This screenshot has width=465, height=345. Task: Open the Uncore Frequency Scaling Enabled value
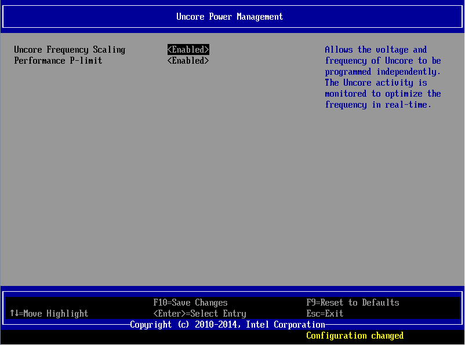click(x=188, y=49)
